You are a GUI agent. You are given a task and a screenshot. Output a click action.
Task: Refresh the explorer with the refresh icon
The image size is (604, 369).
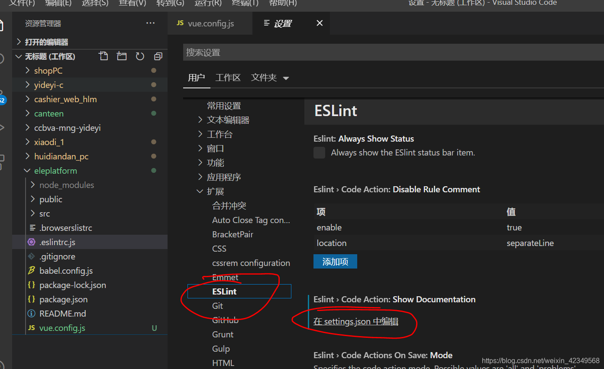pos(140,56)
